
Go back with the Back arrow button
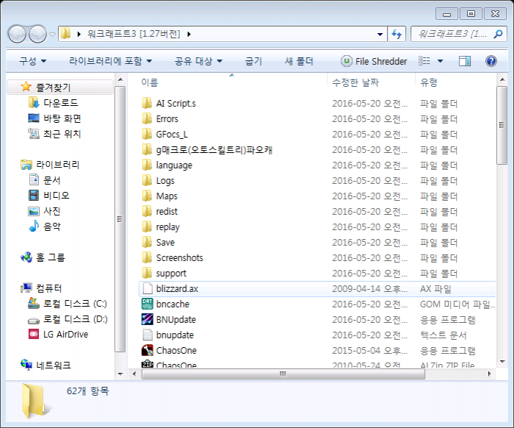(17, 34)
